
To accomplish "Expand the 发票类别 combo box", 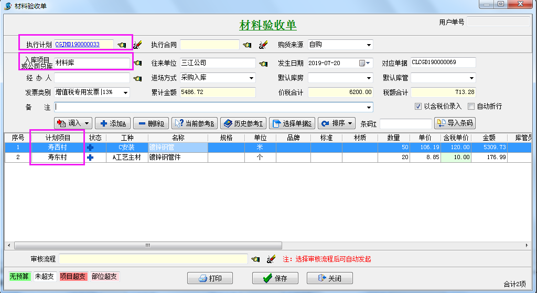I will tap(126, 93).
